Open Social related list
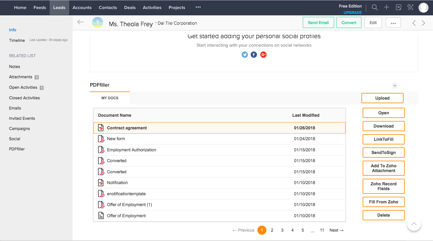Viewport: 433px width, 241px height. pyautogui.click(x=14, y=139)
